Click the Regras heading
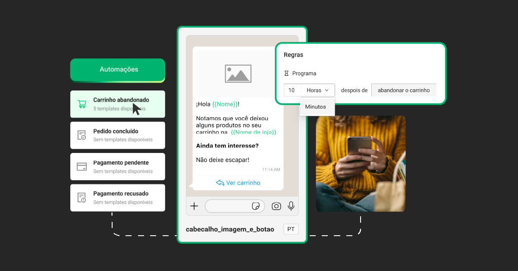This screenshot has height=271, width=518. coord(293,55)
